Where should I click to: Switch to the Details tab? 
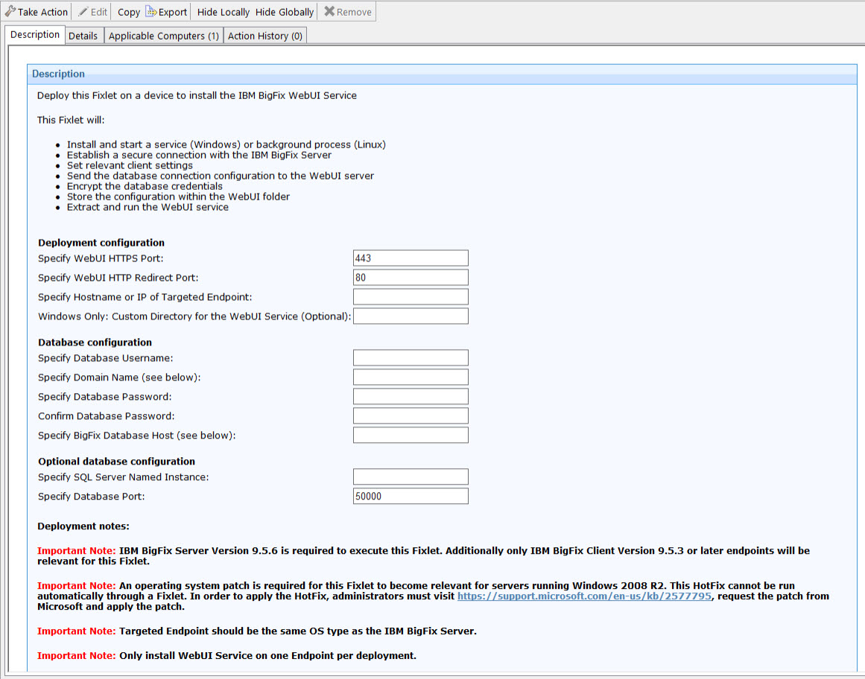coord(83,35)
